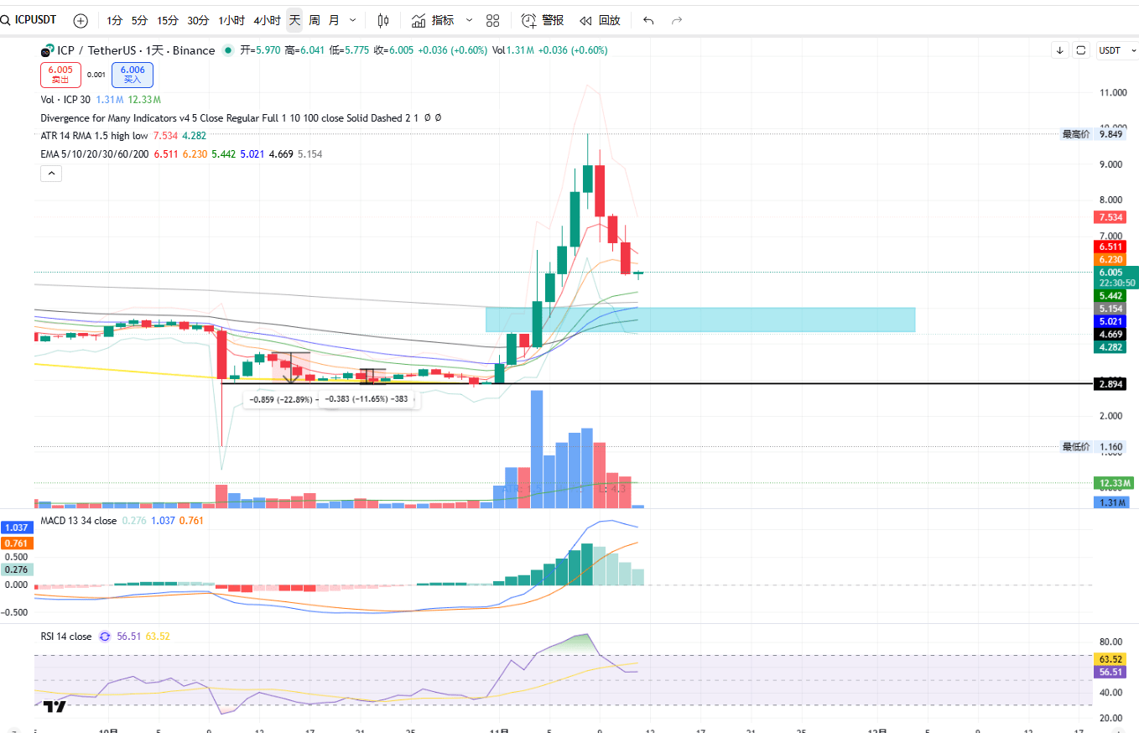Viewport: 1139px width, 733px height.
Task: Select the 天 daily timeframe
Action: [294, 20]
